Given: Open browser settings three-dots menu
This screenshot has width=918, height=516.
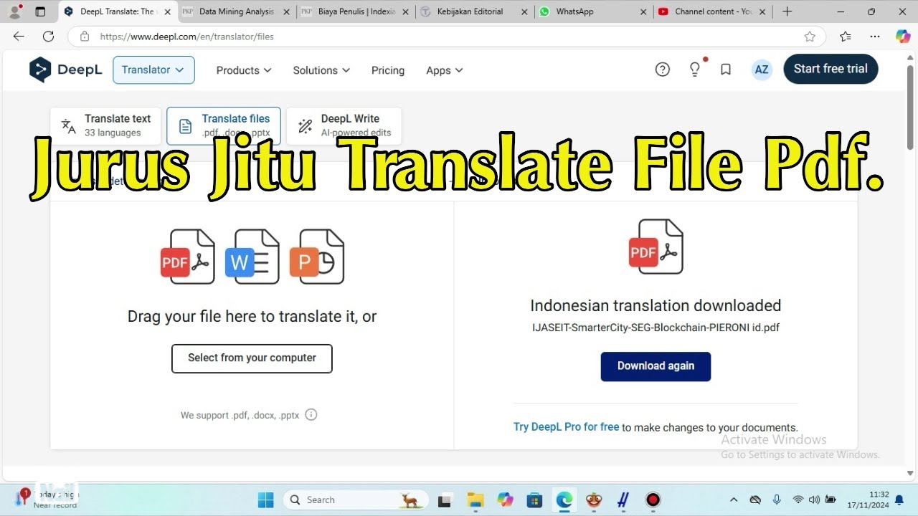Looking at the screenshot, I should [875, 37].
